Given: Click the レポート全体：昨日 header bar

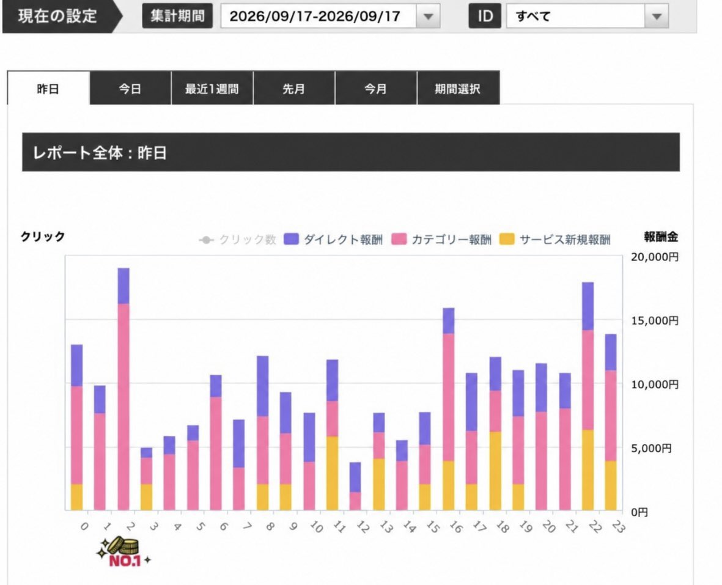Looking at the screenshot, I should click(351, 152).
